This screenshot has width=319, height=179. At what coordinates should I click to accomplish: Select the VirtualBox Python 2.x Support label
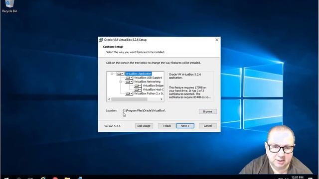click(149, 93)
